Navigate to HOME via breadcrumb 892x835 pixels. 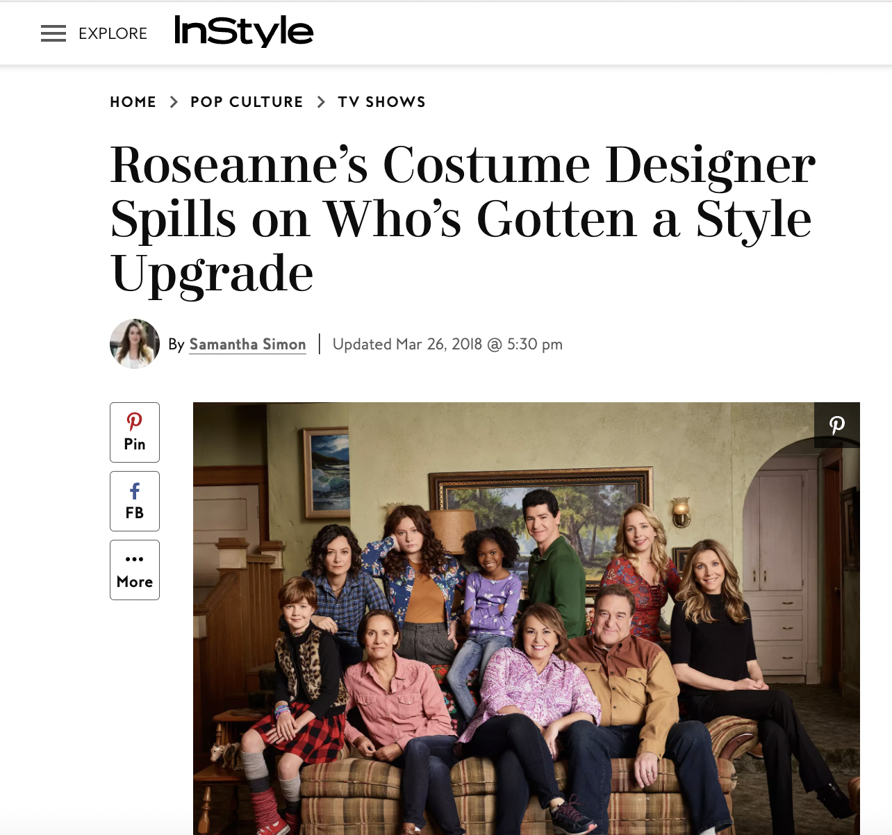point(133,101)
